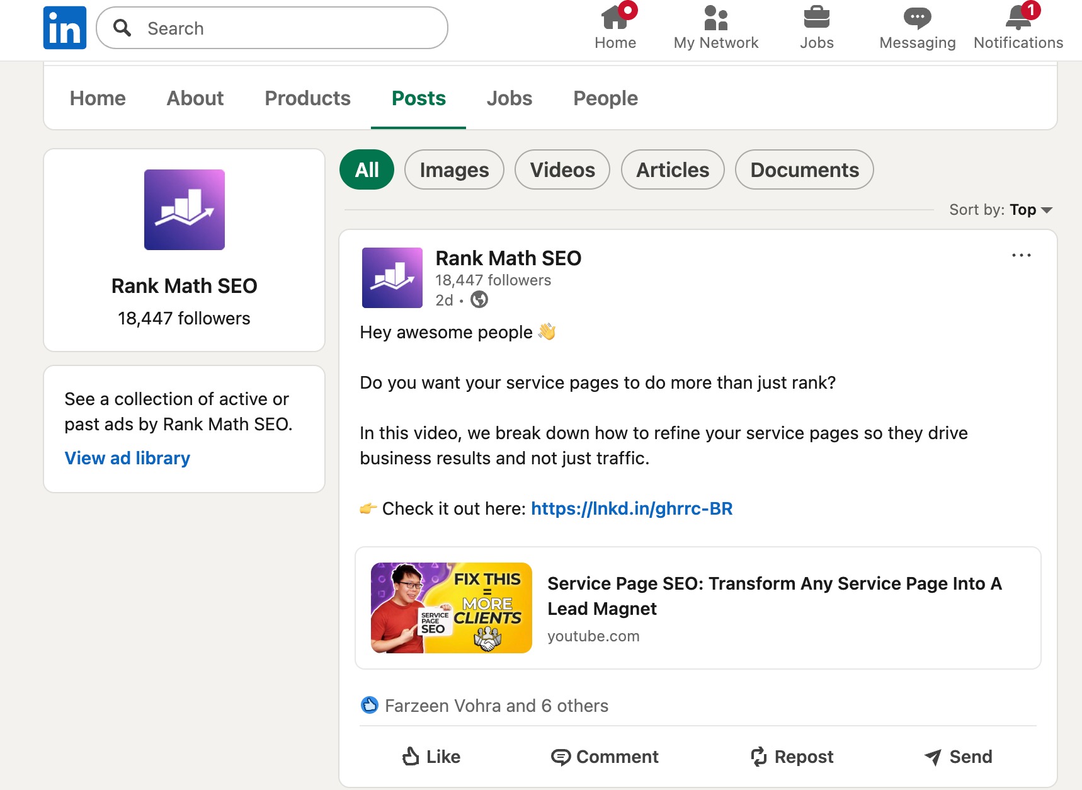1082x790 pixels.
Task: Filter posts by Articles
Action: 672,169
